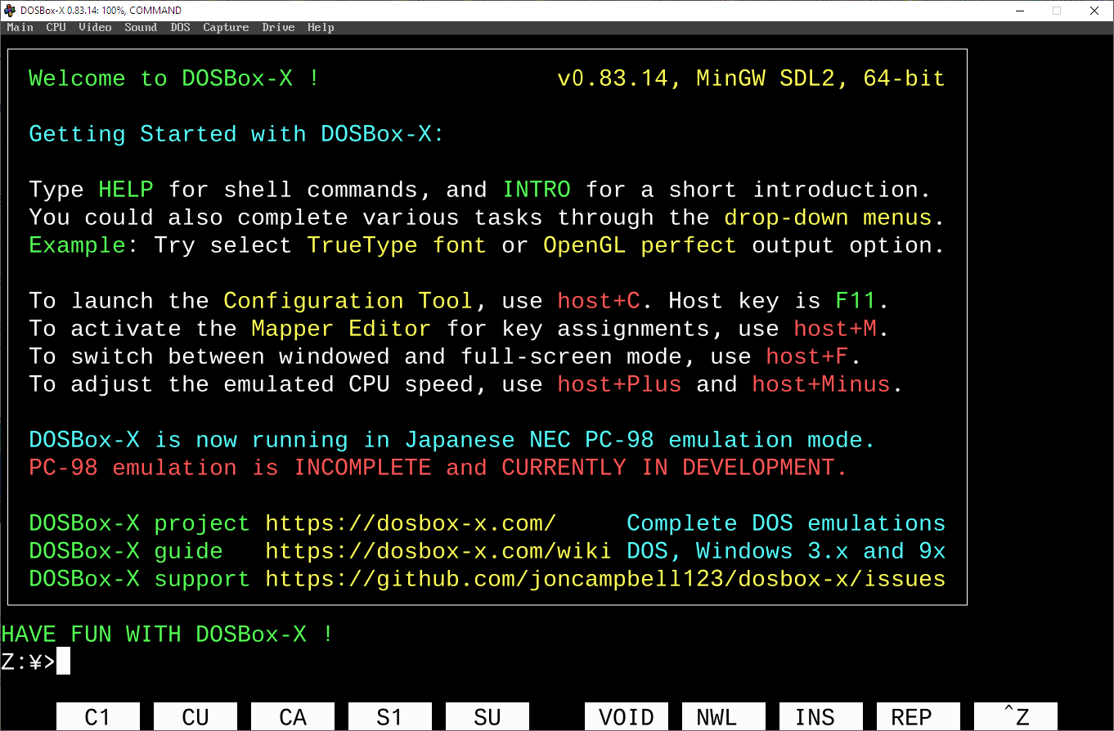Click the red 'host+F' shortcut text
The image size is (1114, 731).
[807, 357]
